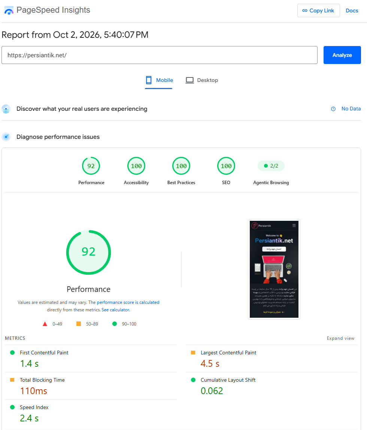The height and width of the screenshot is (430, 367).
Task: Click the Accessibility label
Action: (x=136, y=183)
